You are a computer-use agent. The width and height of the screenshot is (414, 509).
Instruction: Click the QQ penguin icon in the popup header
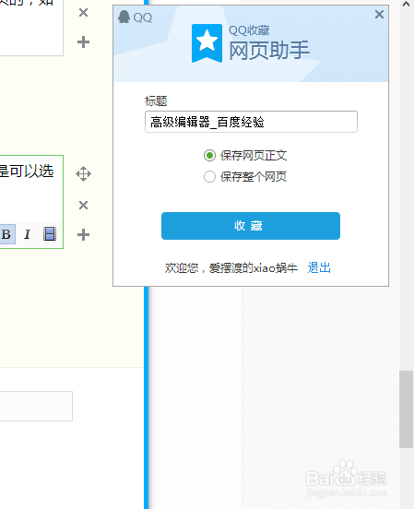(x=124, y=17)
